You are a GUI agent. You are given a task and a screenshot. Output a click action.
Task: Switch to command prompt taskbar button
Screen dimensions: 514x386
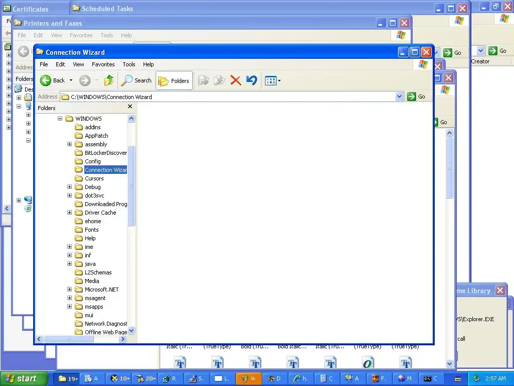432,378
